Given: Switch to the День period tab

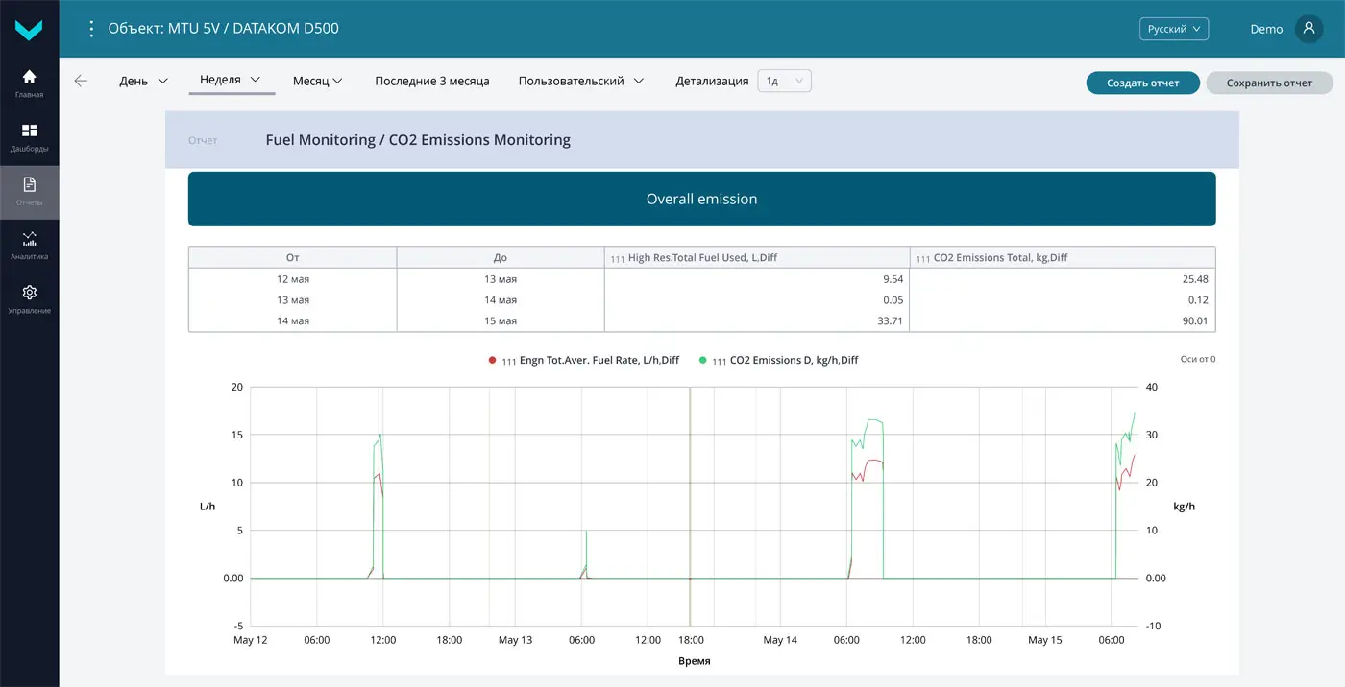Looking at the screenshot, I should coord(143,82).
